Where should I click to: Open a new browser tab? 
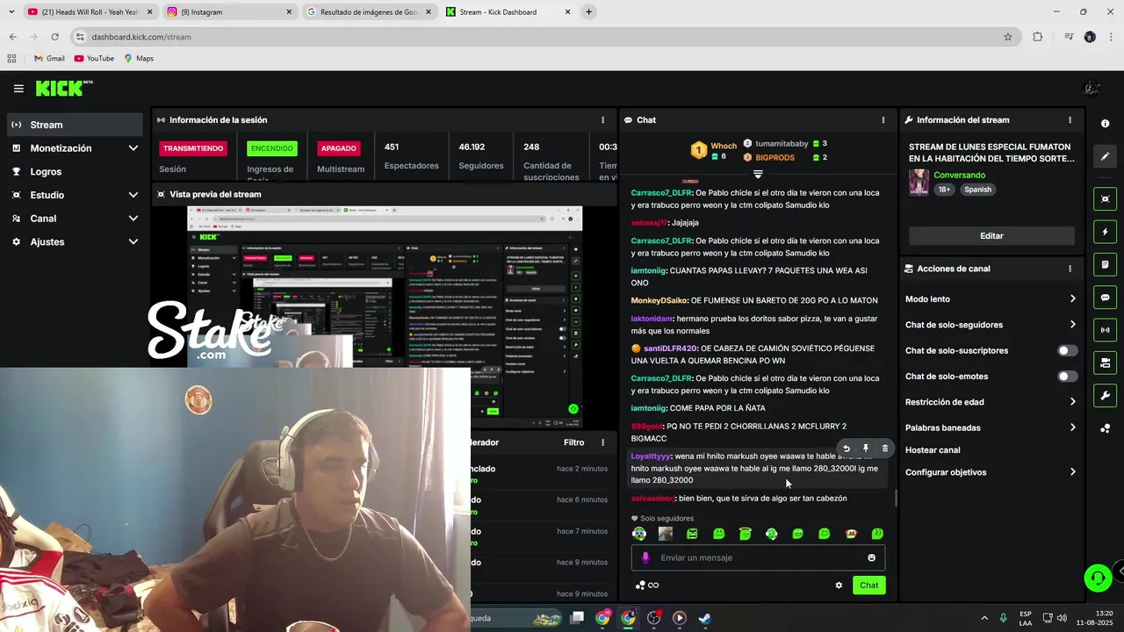pos(588,11)
